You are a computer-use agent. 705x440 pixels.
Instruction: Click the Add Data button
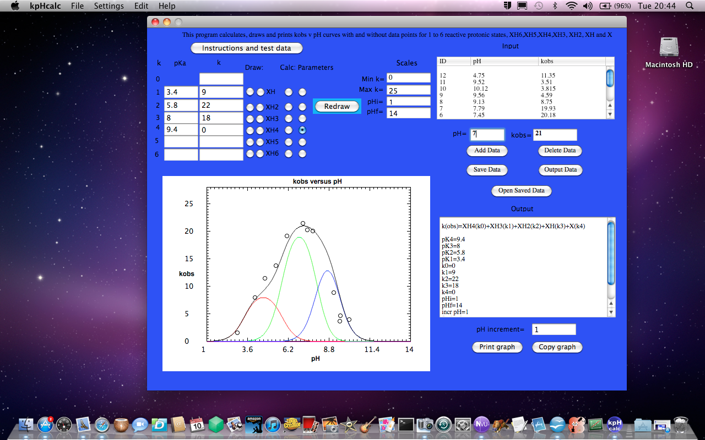coord(487,151)
